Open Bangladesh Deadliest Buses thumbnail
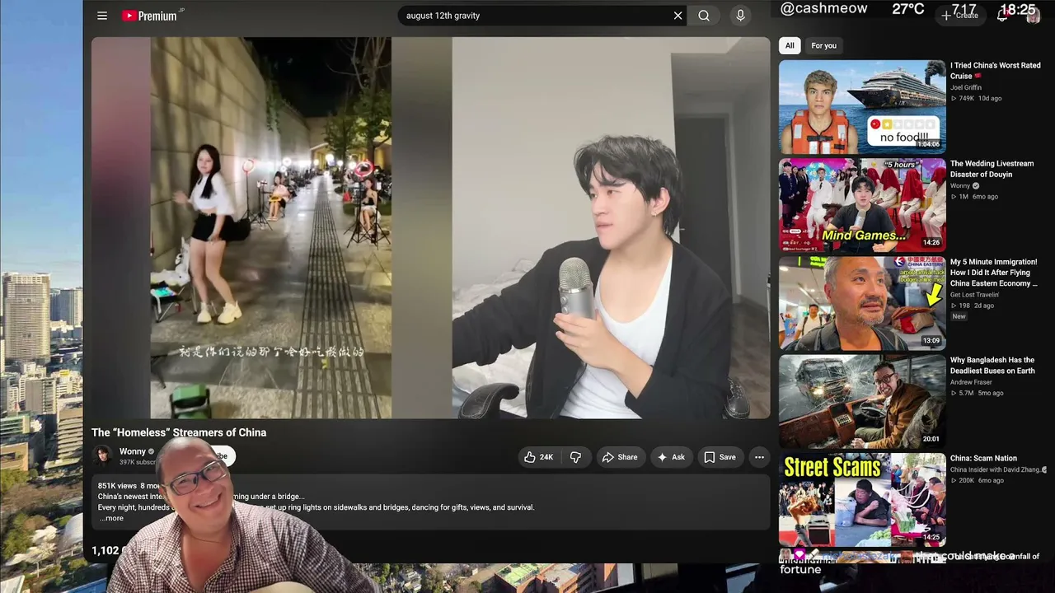This screenshot has height=593, width=1055. coord(862,401)
